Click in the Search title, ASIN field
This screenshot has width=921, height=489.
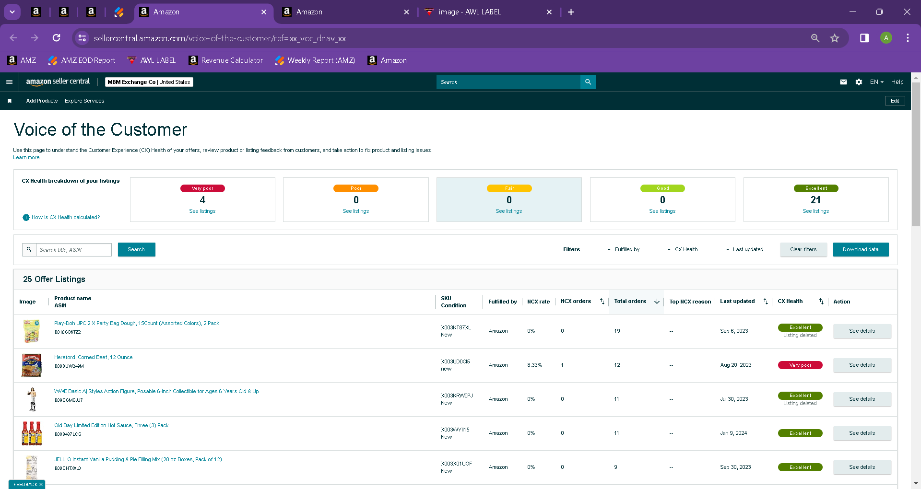74,249
